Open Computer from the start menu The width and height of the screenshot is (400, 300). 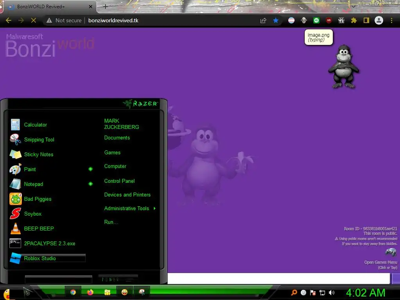[115, 166]
